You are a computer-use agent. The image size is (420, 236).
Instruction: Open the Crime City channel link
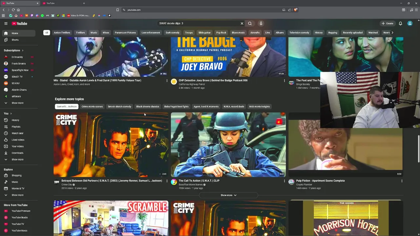tap(67, 185)
